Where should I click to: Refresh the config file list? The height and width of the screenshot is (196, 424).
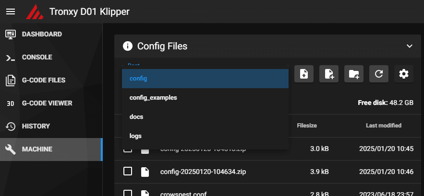[x=379, y=74]
